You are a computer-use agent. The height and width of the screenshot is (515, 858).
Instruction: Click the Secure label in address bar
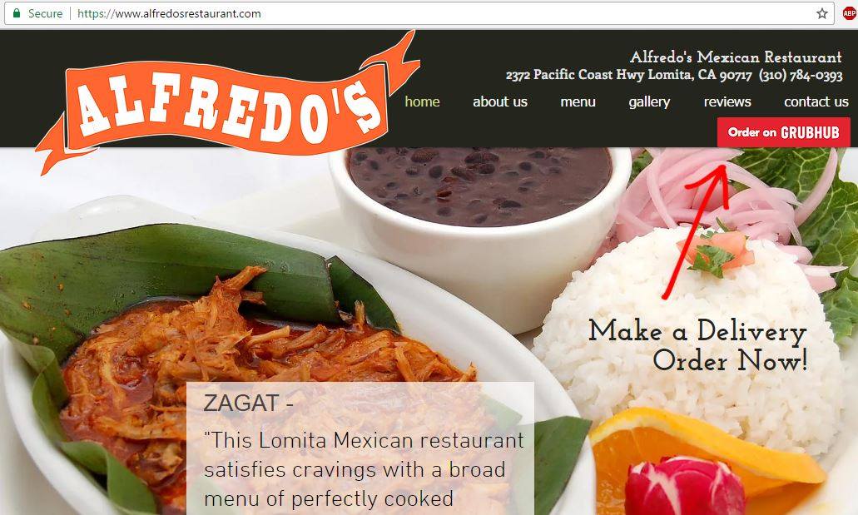pos(45,13)
